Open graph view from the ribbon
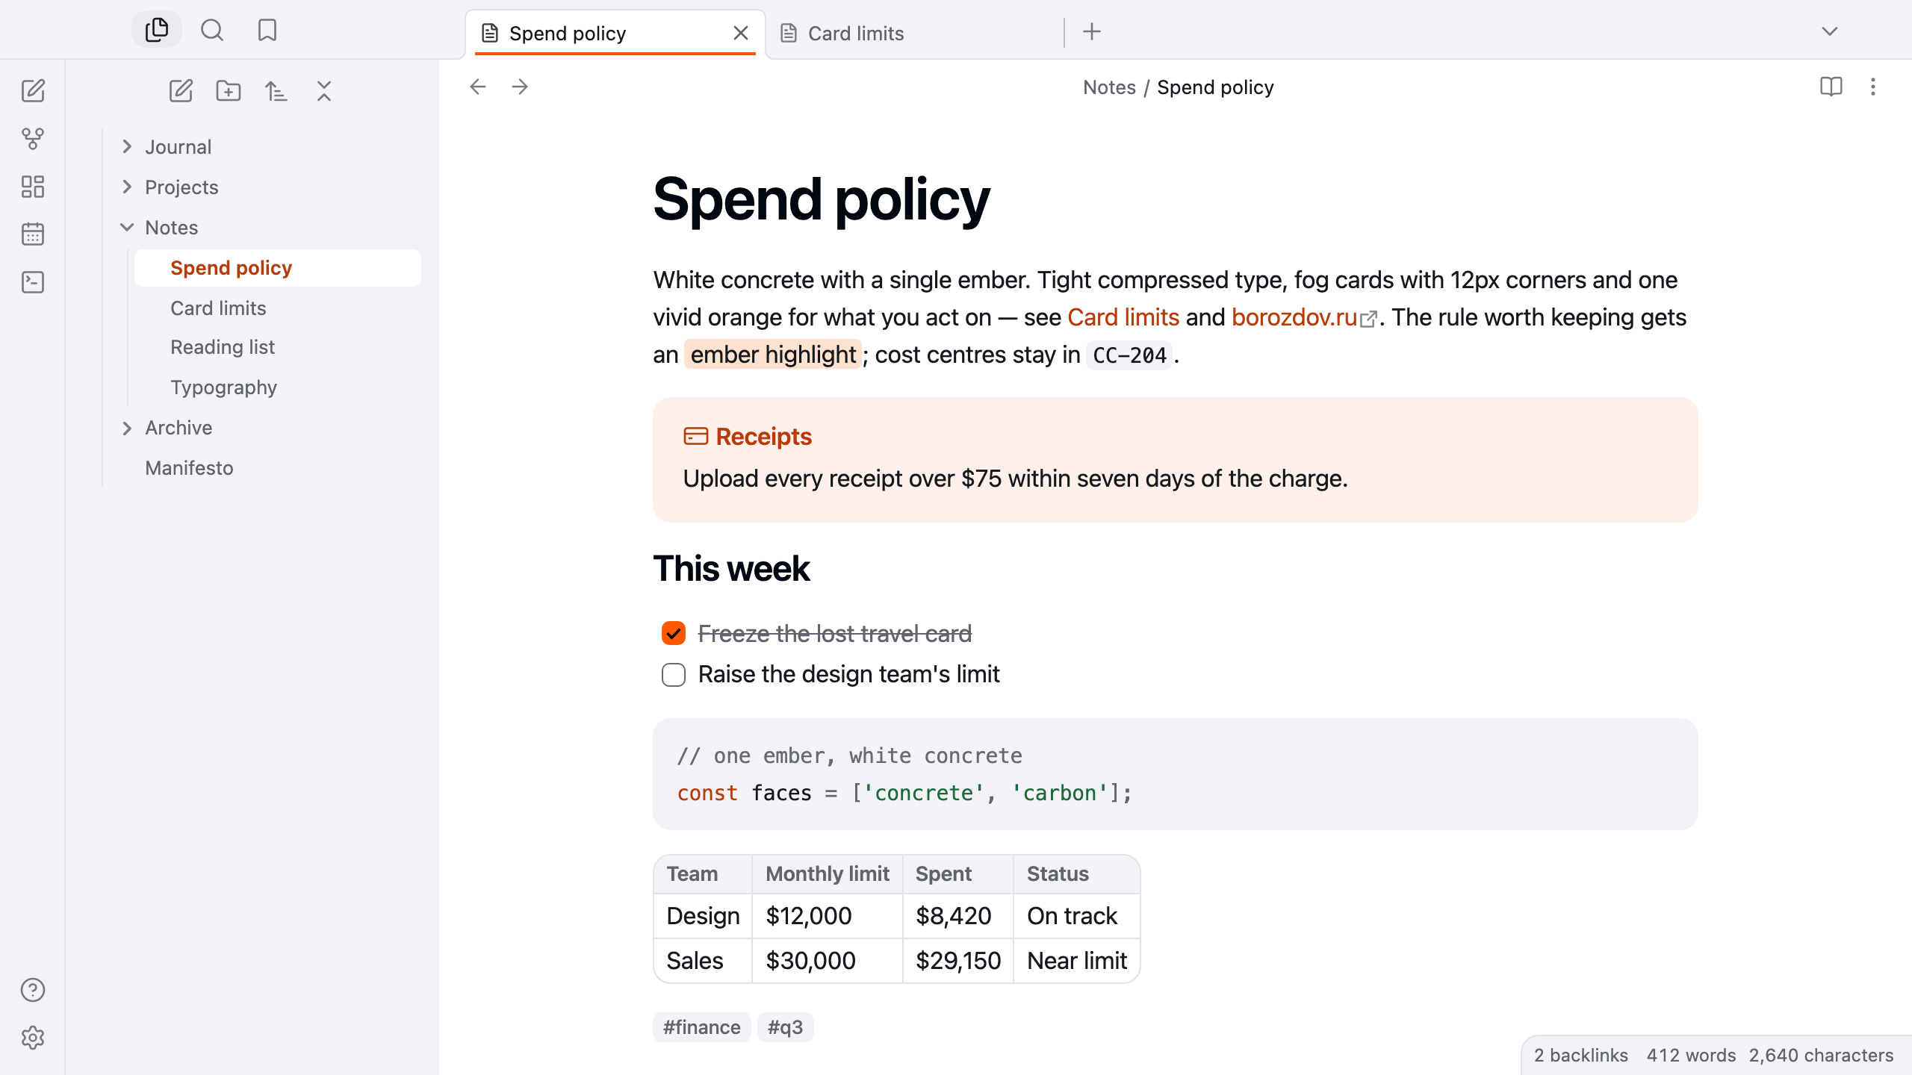 tap(33, 139)
